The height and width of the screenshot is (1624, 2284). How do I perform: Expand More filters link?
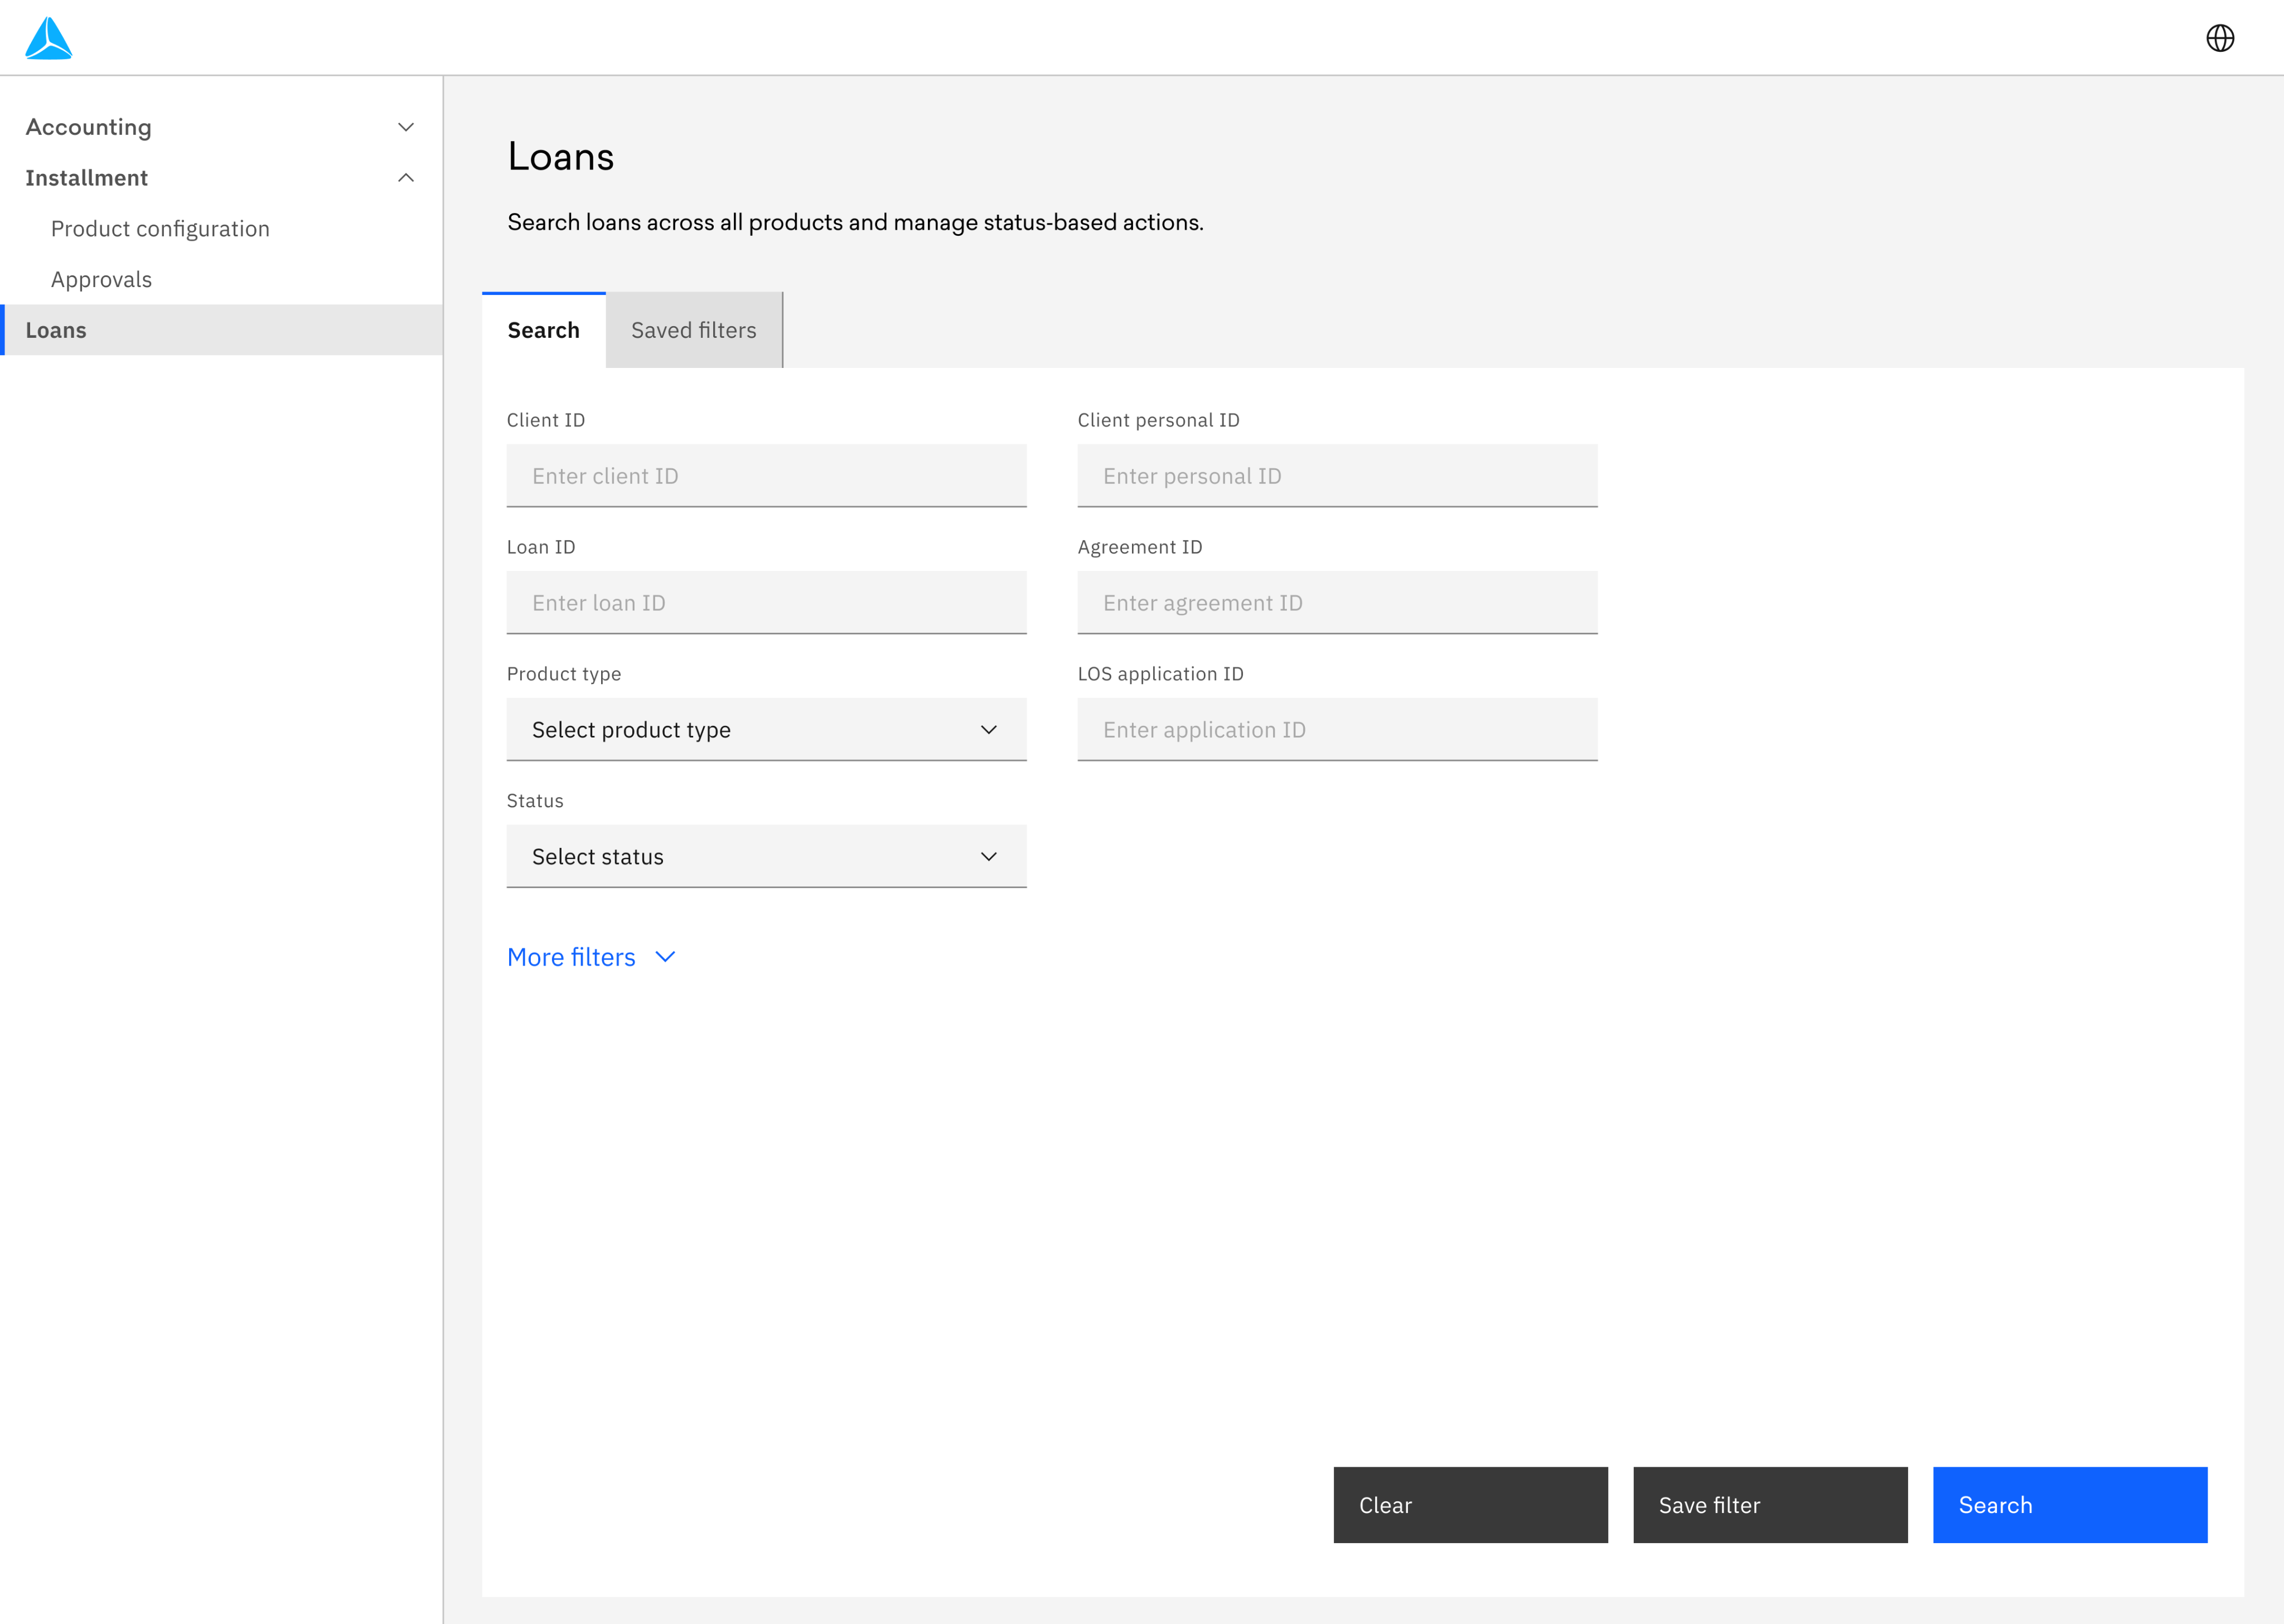coord(592,957)
